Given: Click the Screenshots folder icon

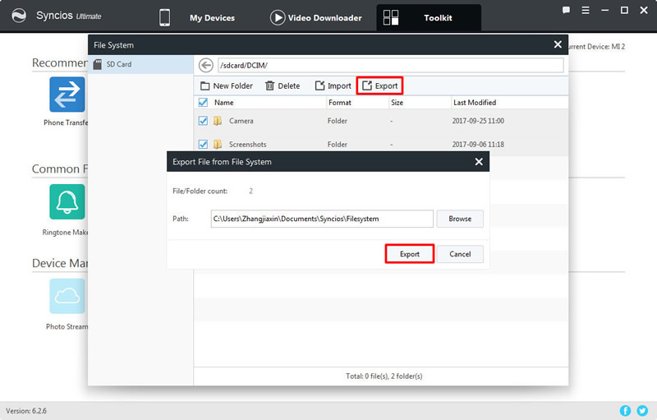Looking at the screenshot, I should pyautogui.click(x=218, y=144).
